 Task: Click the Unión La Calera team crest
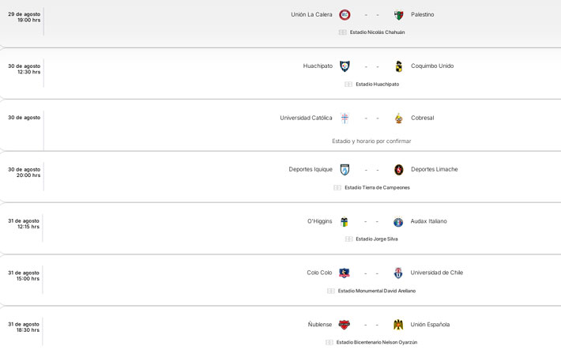(x=345, y=14)
